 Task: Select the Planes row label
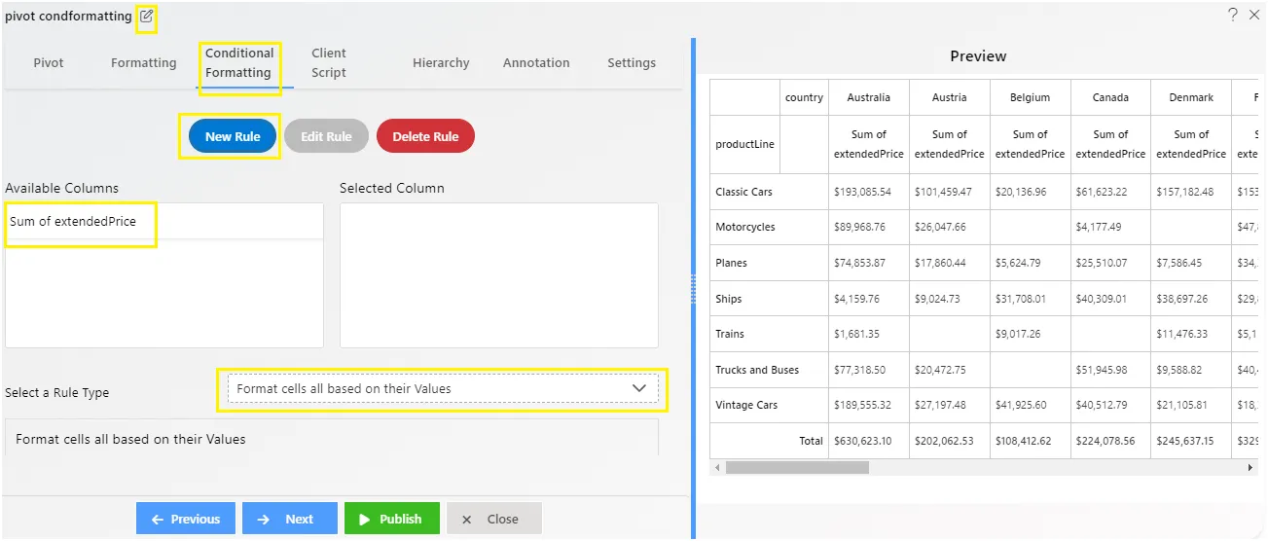(769, 263)
